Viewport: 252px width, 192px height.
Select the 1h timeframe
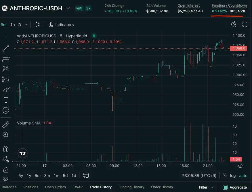[13, 25]
